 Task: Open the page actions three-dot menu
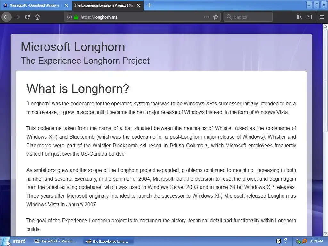pos(207,17)
